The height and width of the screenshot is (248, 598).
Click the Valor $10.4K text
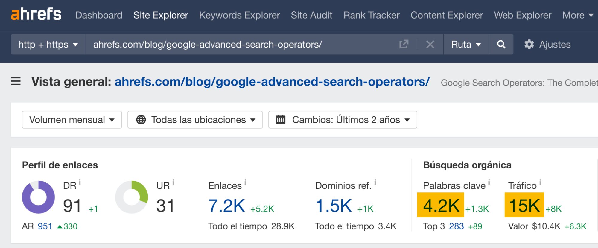click(x=534, y=226)
